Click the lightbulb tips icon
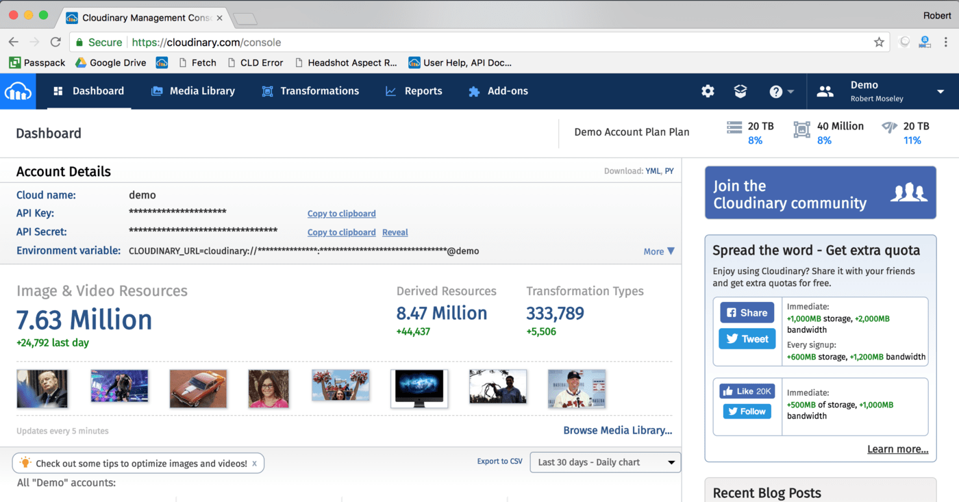 click(x=25, y=463)
